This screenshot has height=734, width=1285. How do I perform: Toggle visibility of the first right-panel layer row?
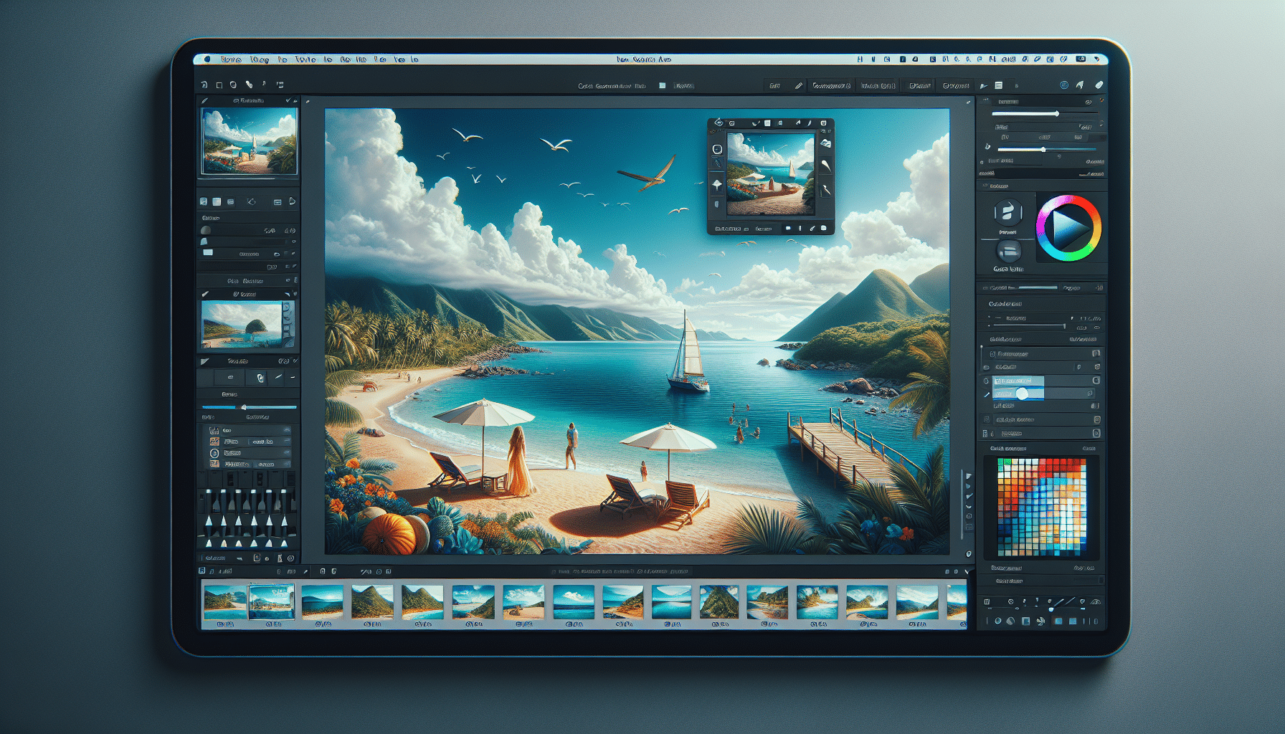[992, 354]
